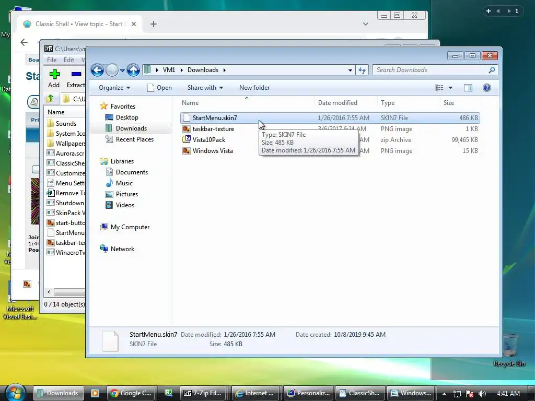Open the Share with dropdown
535x401 pixels.
point(205,88)
